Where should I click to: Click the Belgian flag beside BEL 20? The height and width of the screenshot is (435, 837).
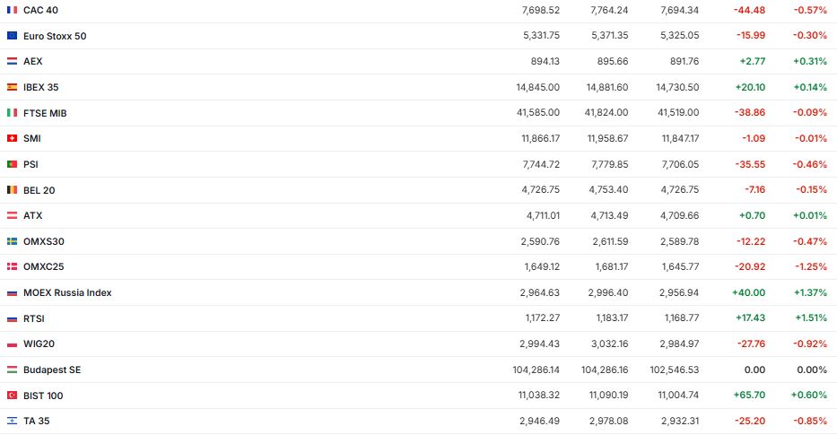(x=12, y=190)
